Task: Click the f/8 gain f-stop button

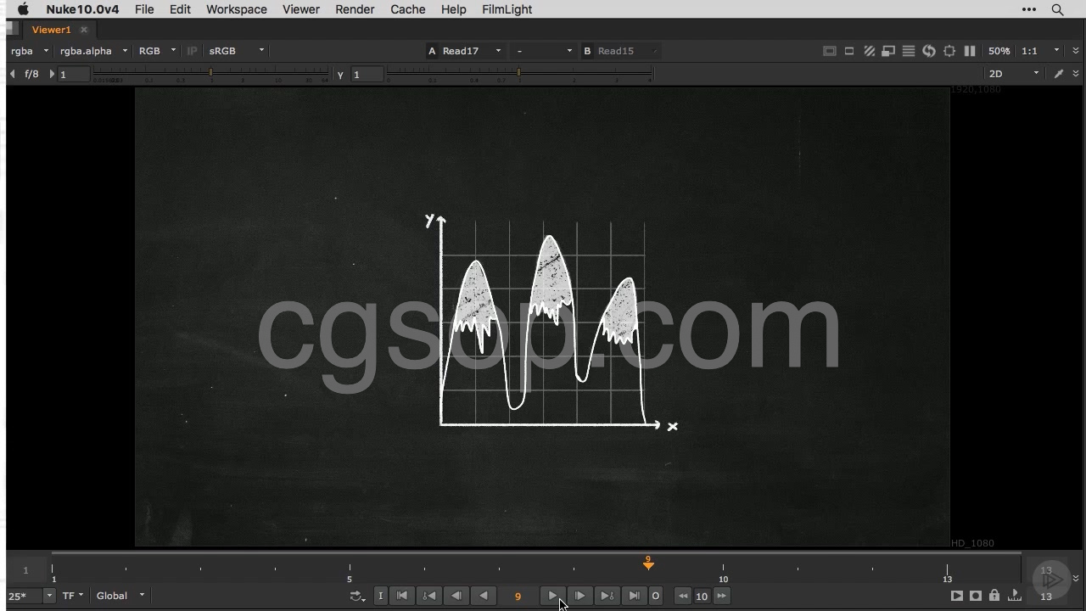Action: pyautogui.click(x=31, y=74)
